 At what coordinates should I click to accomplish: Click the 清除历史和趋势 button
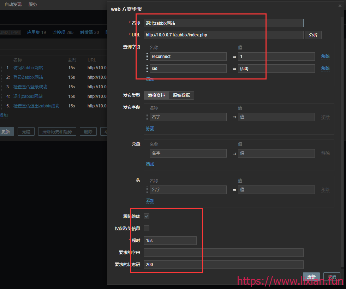click(x=57, y=131)
